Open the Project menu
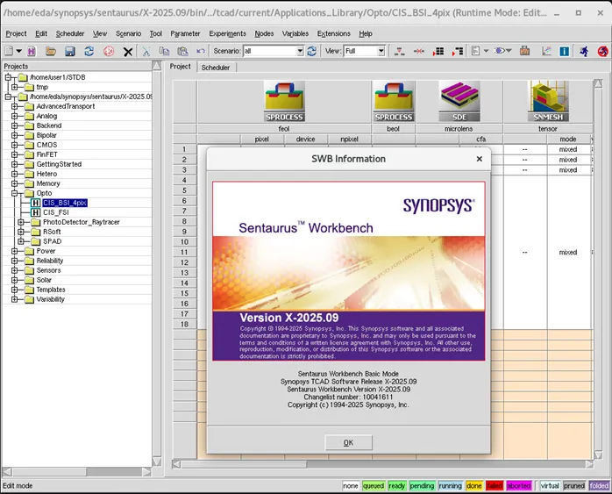The image size is (612, 494). point(16,33)
